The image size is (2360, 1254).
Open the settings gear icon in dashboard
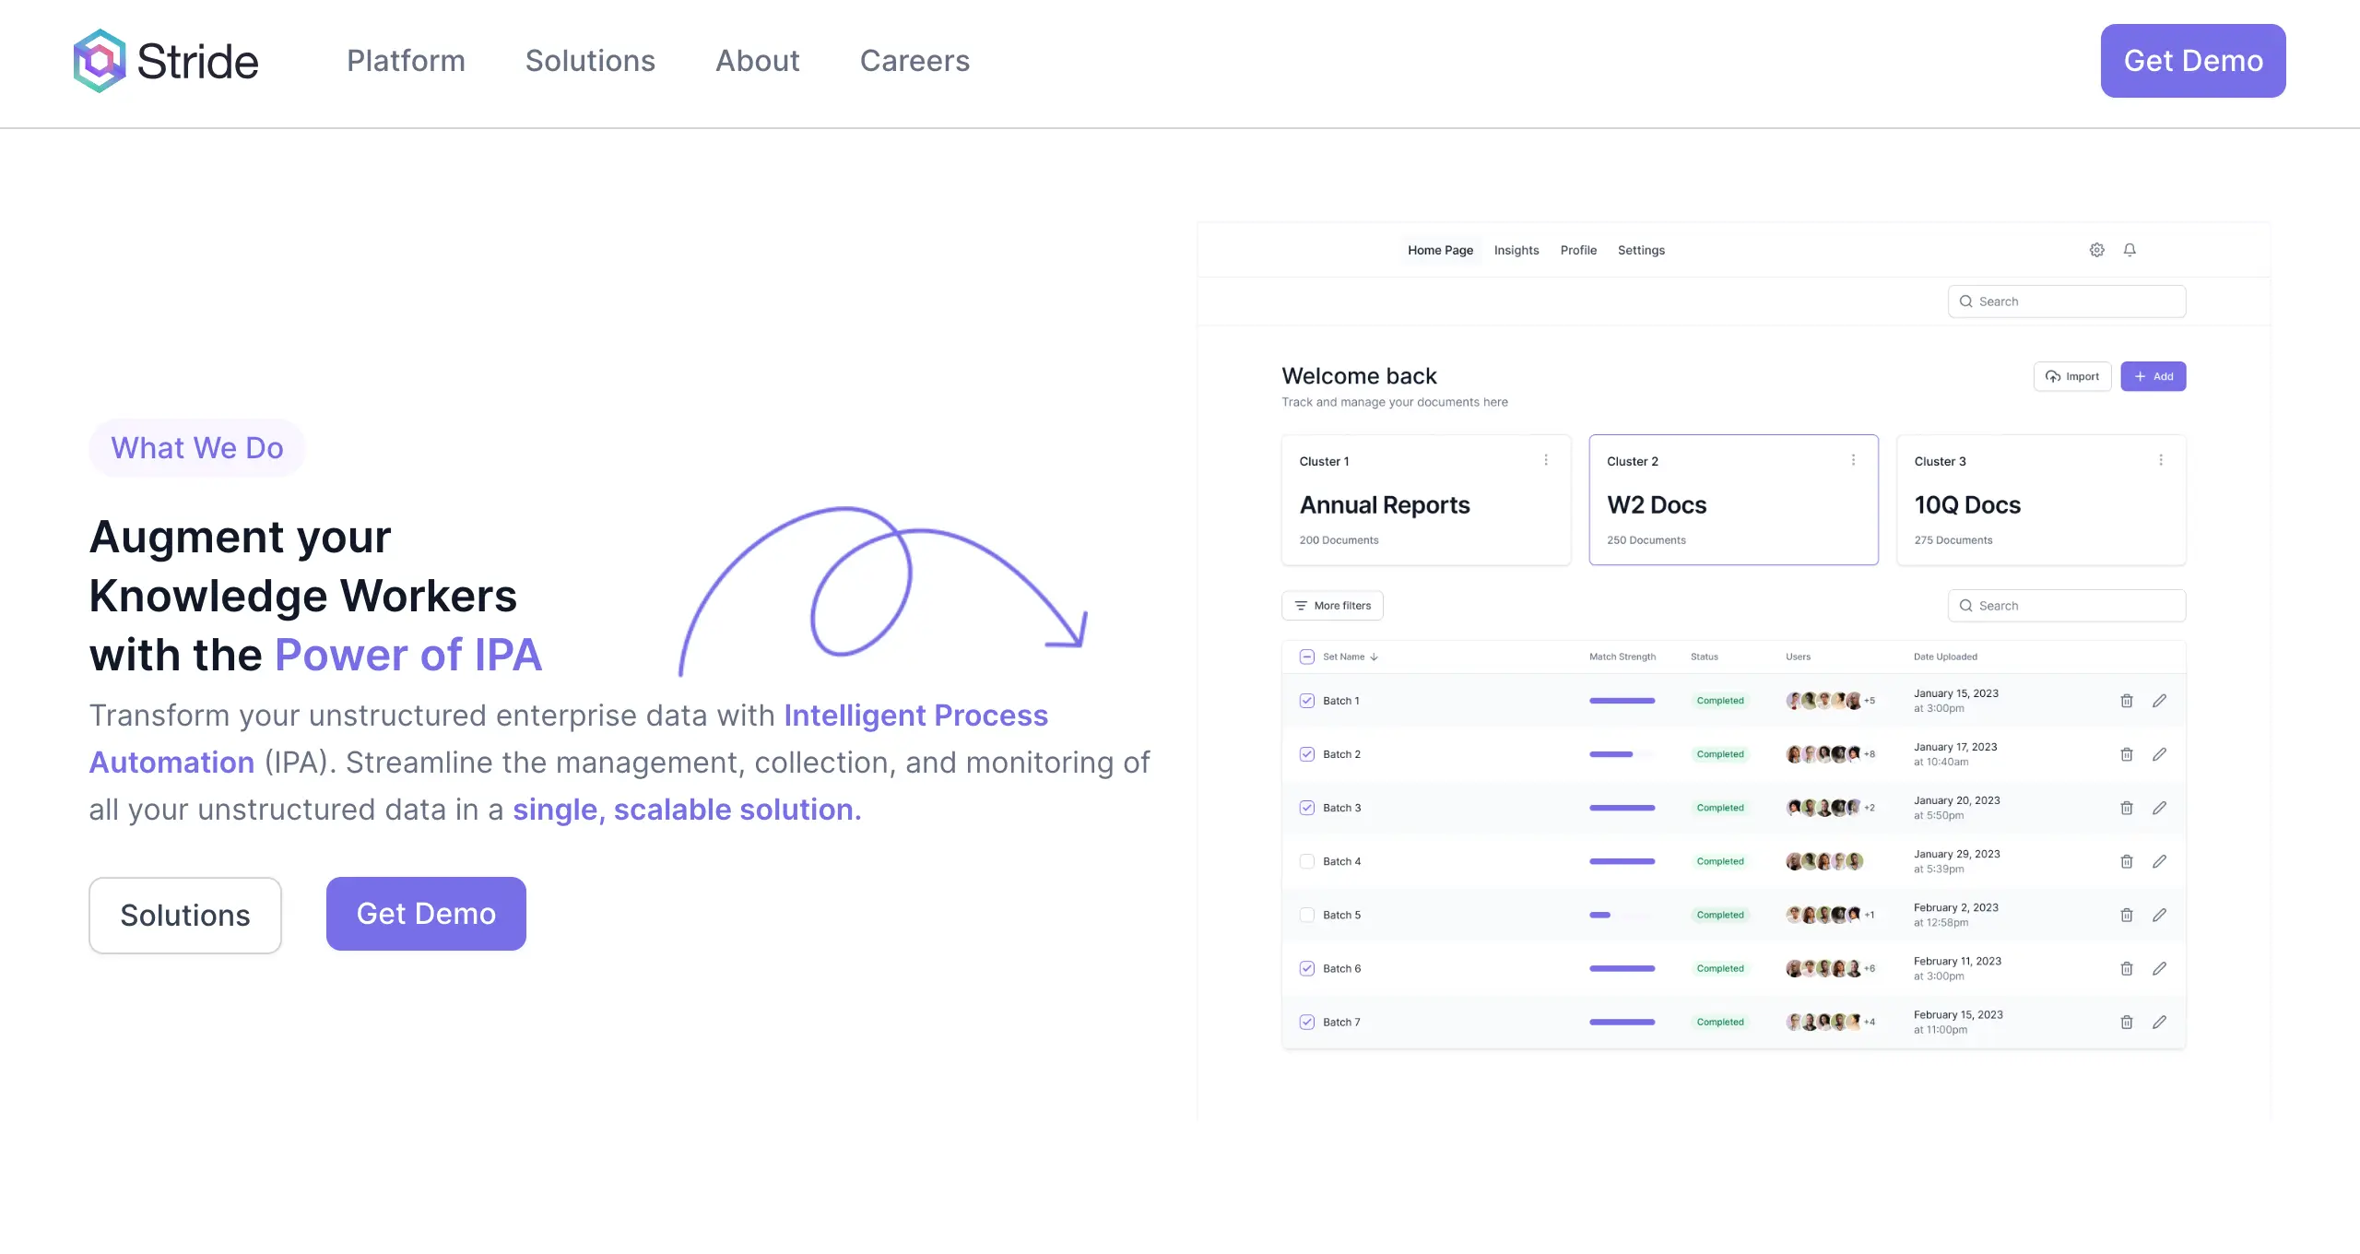[2096, 250]
